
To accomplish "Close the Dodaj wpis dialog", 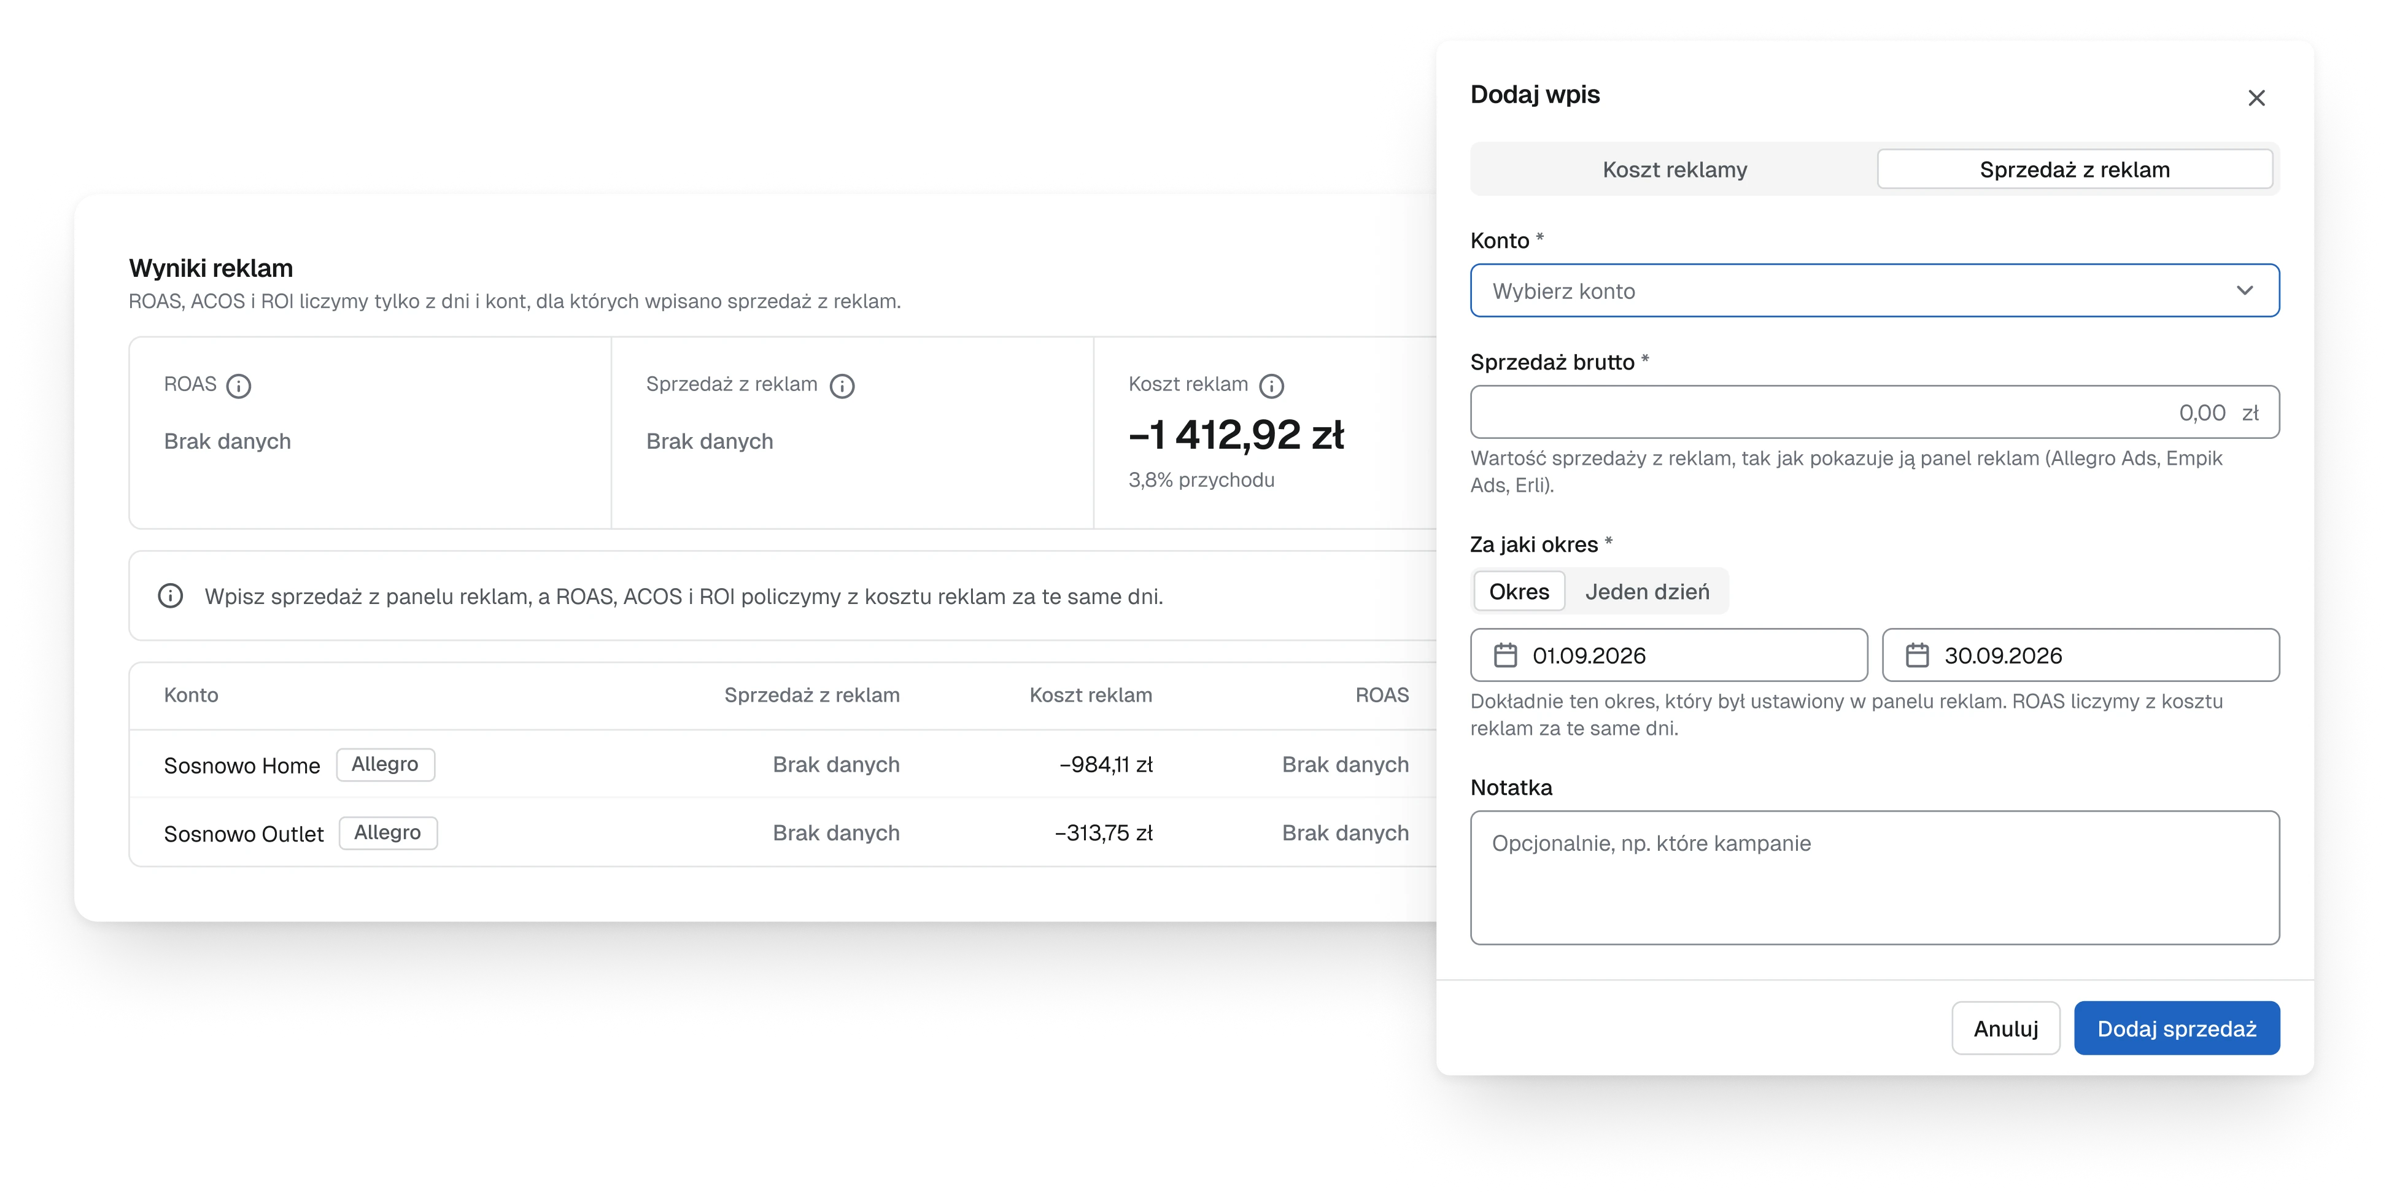I will (2256, 98).
